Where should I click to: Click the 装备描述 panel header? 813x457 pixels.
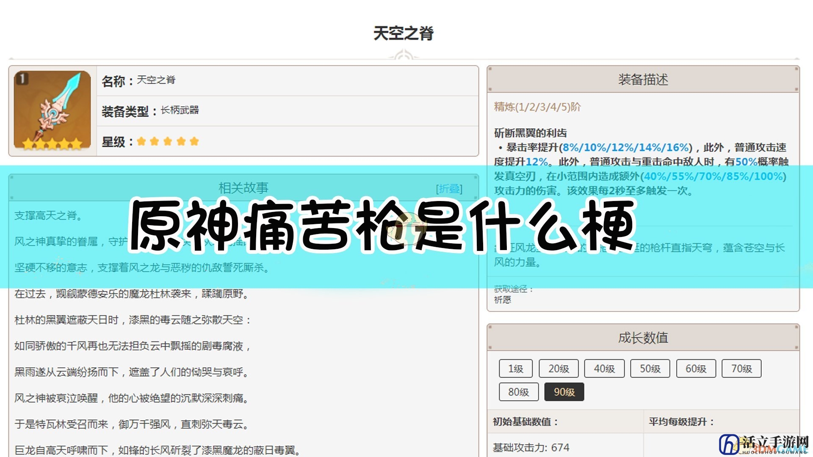point(643,79)
